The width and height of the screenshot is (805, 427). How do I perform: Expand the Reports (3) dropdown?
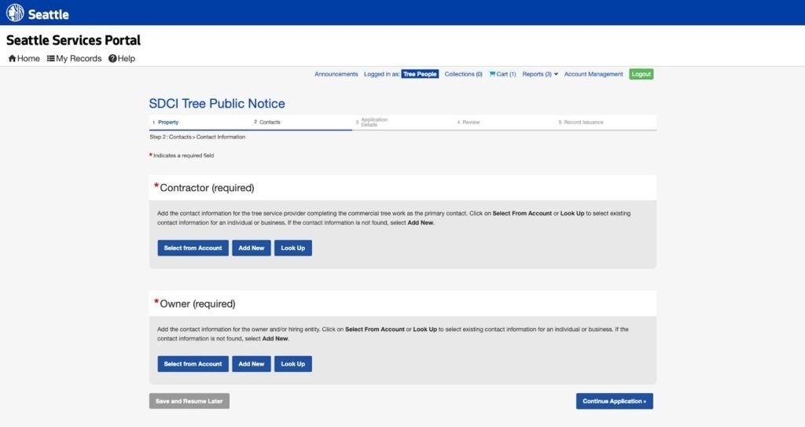540,74
